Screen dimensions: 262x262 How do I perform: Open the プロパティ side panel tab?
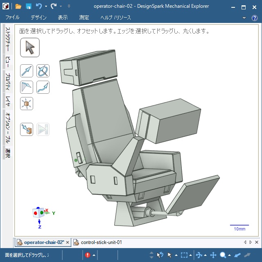tap(8, 81)
